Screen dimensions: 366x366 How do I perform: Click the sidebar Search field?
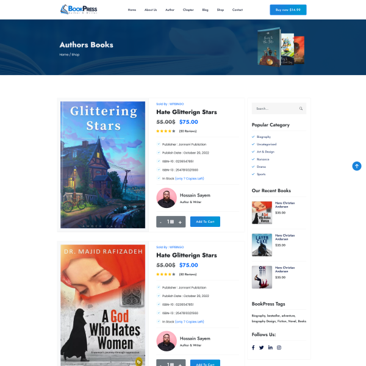[279, 109]
